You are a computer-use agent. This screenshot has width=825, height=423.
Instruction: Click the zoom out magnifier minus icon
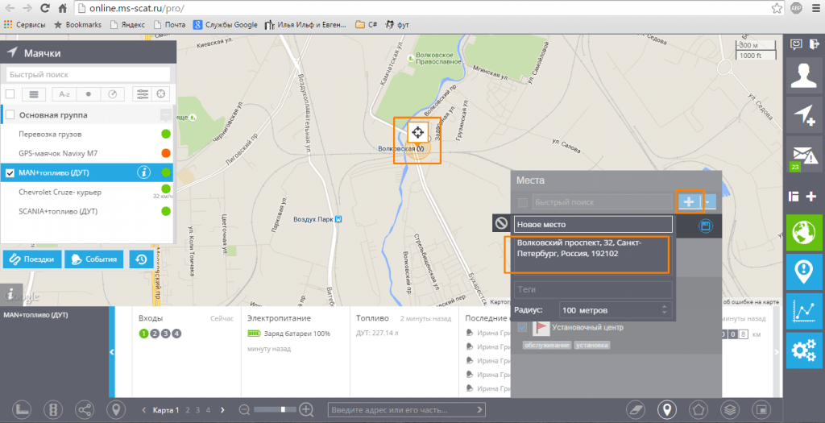[244, 409]
